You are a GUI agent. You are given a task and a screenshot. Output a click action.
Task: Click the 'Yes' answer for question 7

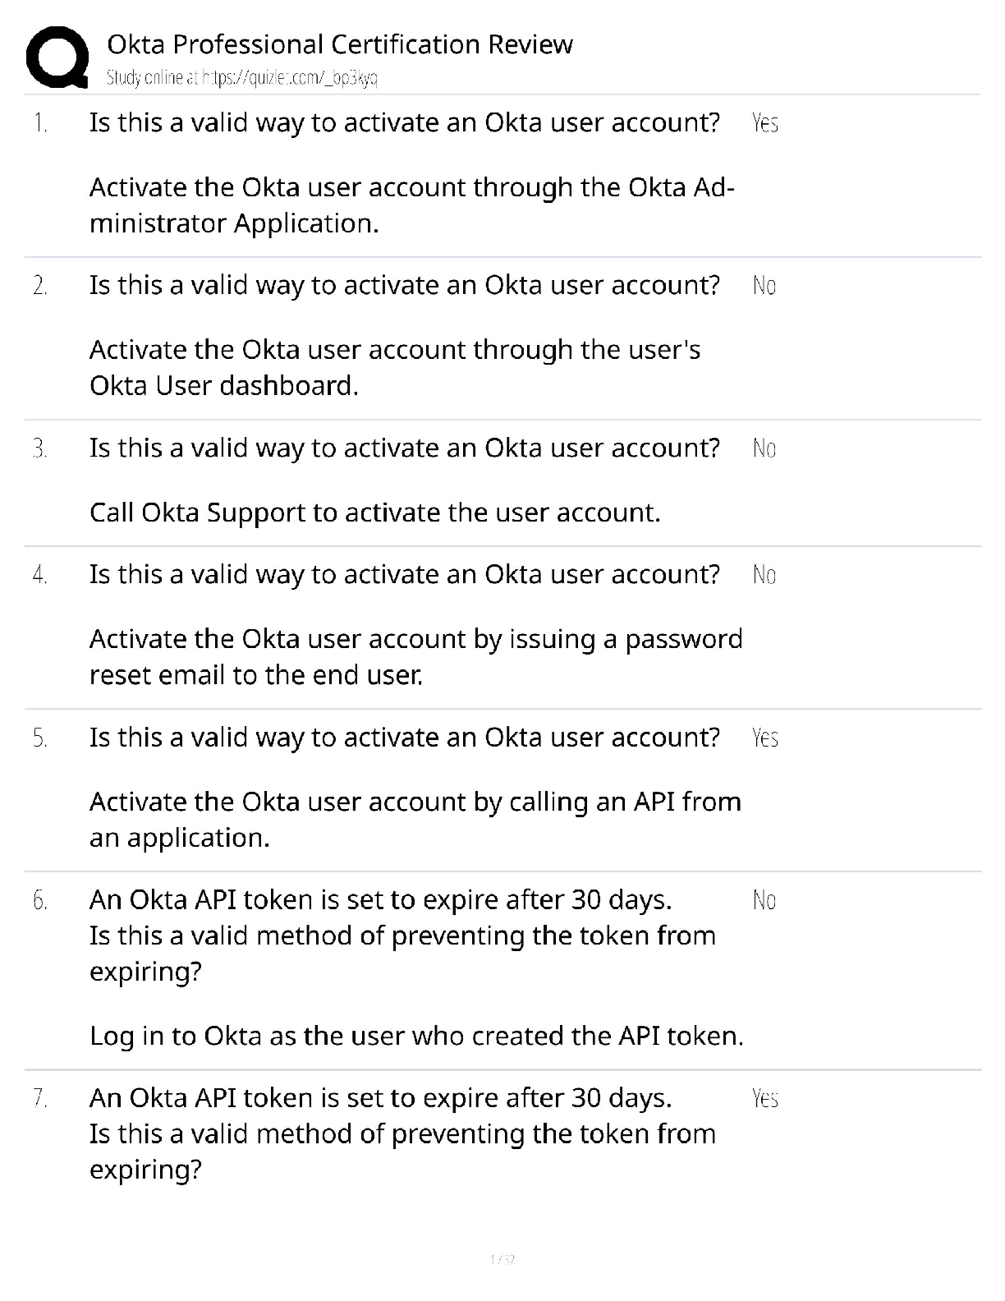coord(764,1098)
